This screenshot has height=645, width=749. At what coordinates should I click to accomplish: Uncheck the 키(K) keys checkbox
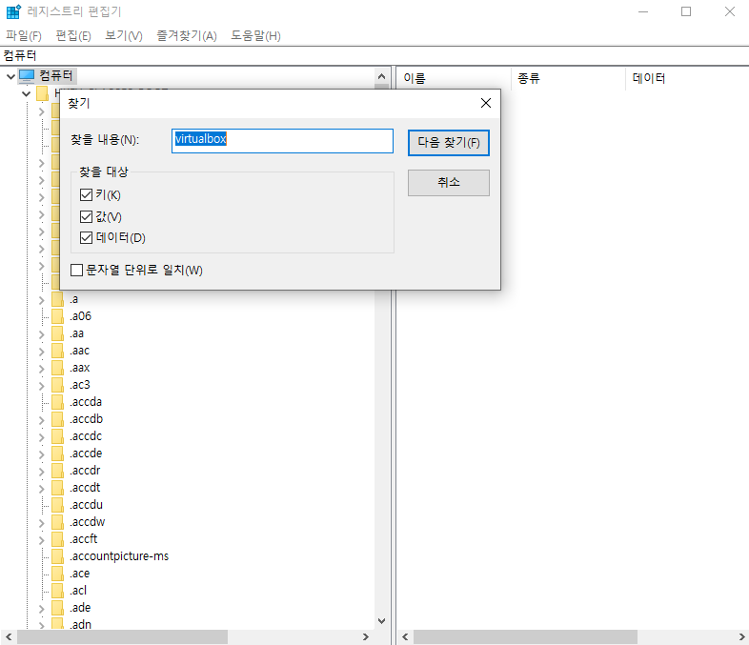86,194
